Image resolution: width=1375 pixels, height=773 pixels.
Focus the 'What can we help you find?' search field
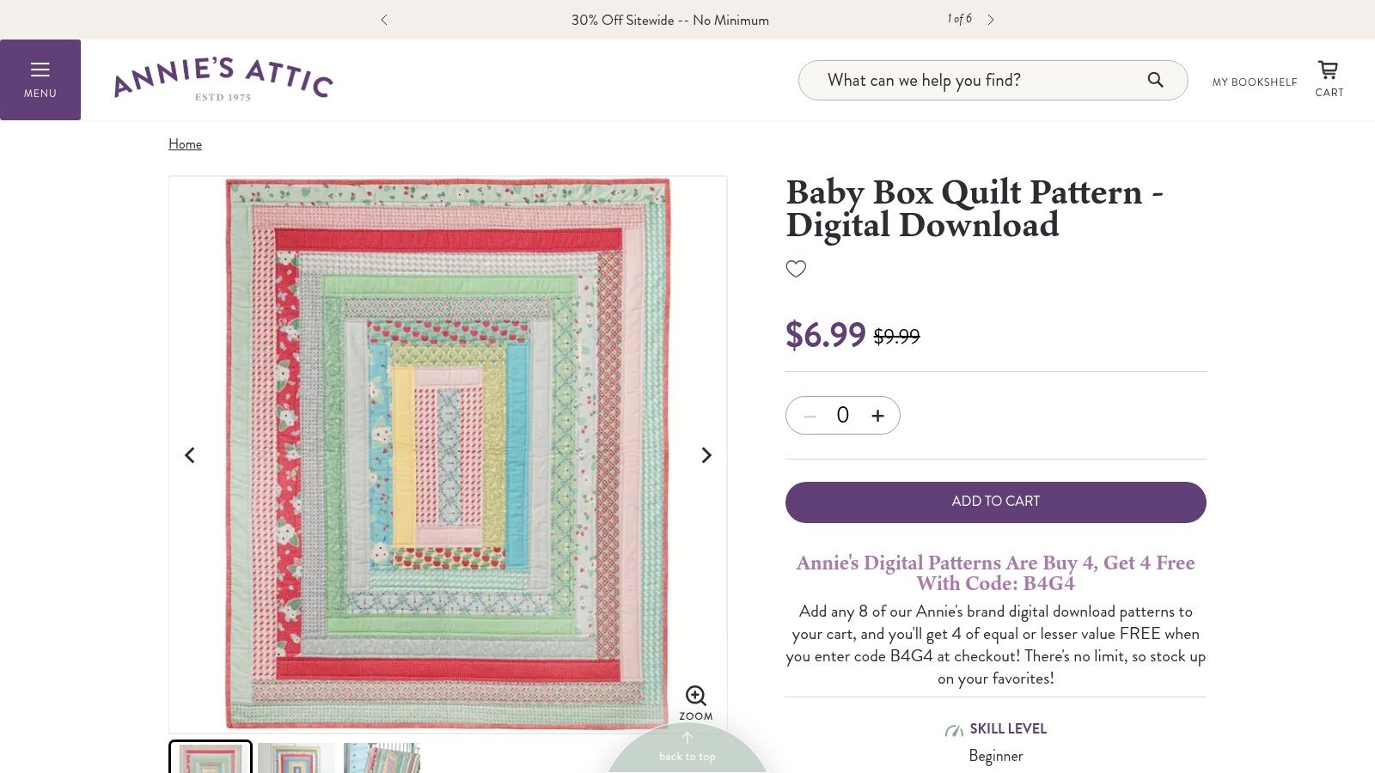tap(980, 80)
